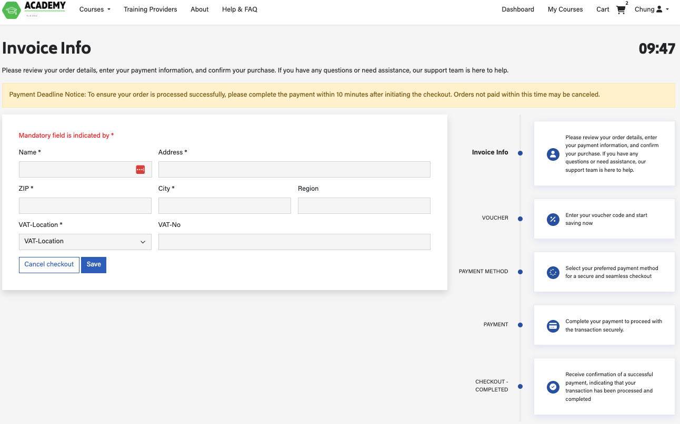Select the Voucher step indicator dot
This screenshot has width=680, height=424.
click(x=520, y=218)
